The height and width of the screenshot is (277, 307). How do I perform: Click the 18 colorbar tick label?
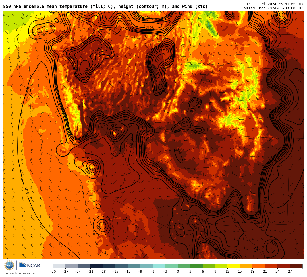pyautogui.click(x=253, y=272)
